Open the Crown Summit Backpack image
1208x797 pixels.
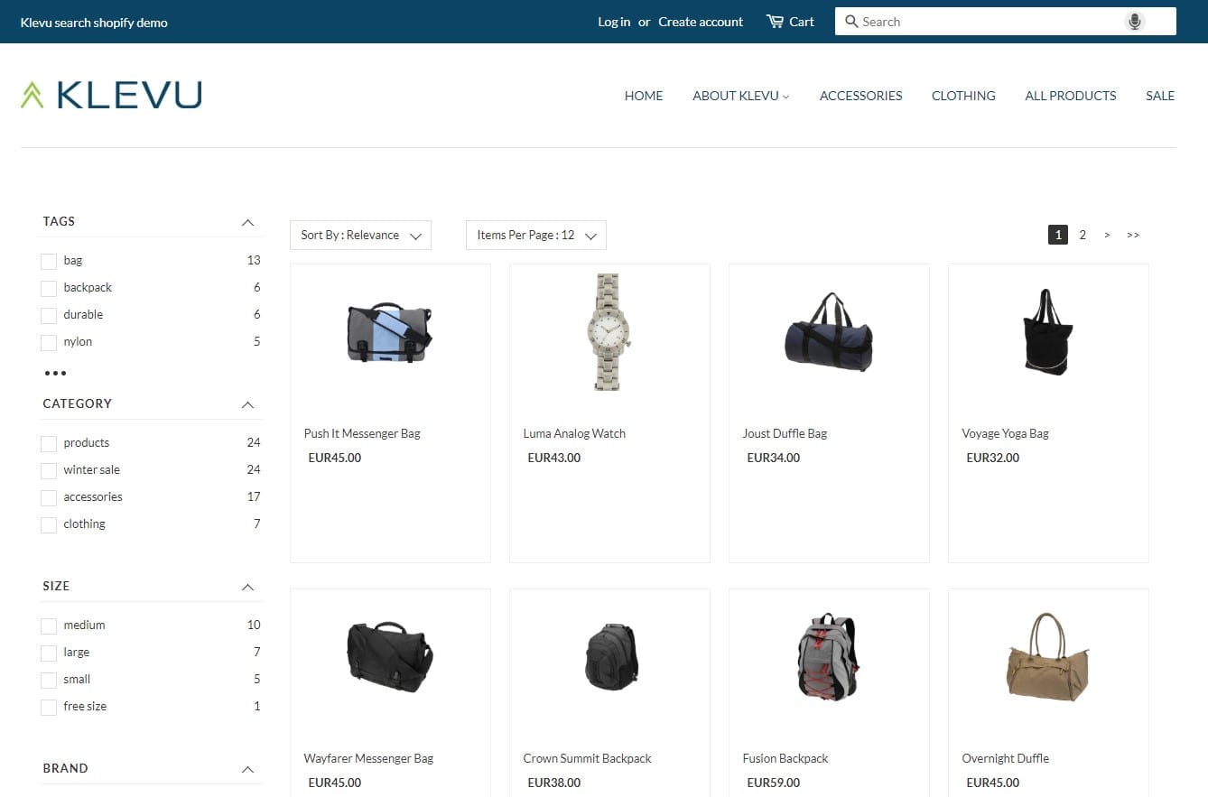(611, 657)
